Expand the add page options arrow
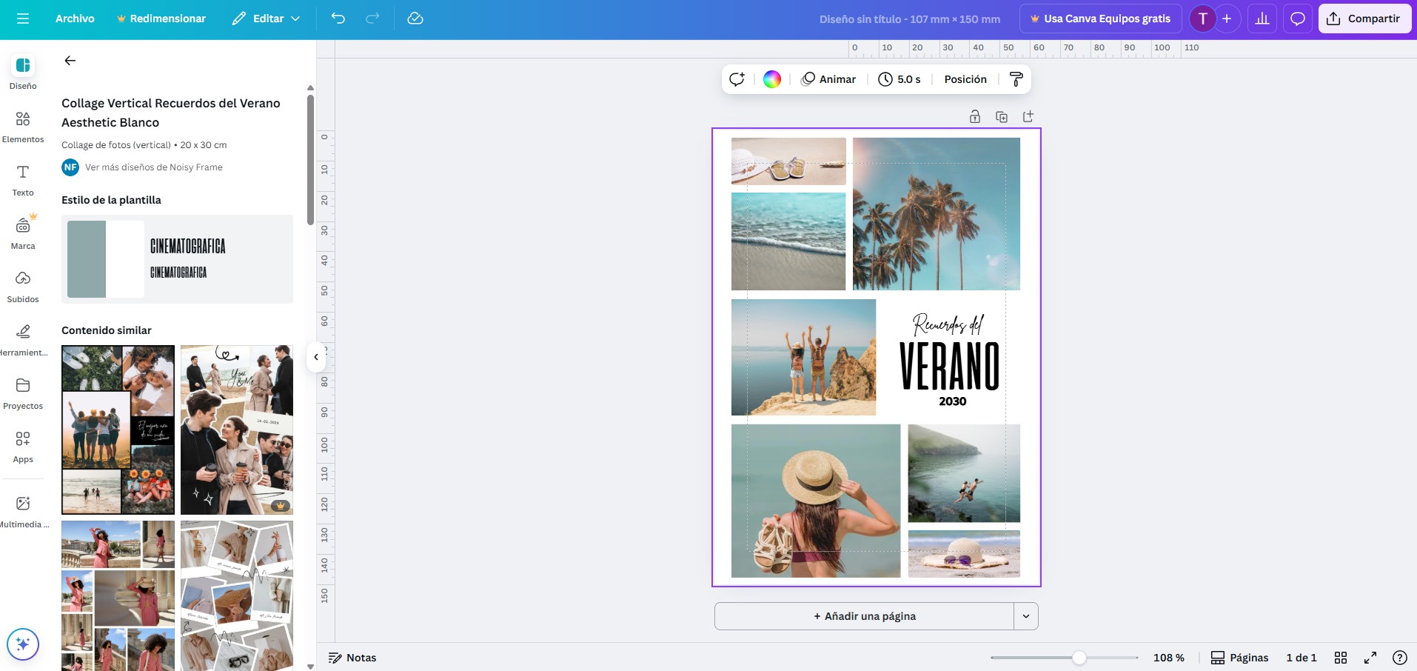 pos(1026,616)
